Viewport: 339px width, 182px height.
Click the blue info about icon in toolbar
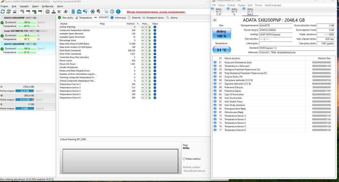(x=118, y=12)
